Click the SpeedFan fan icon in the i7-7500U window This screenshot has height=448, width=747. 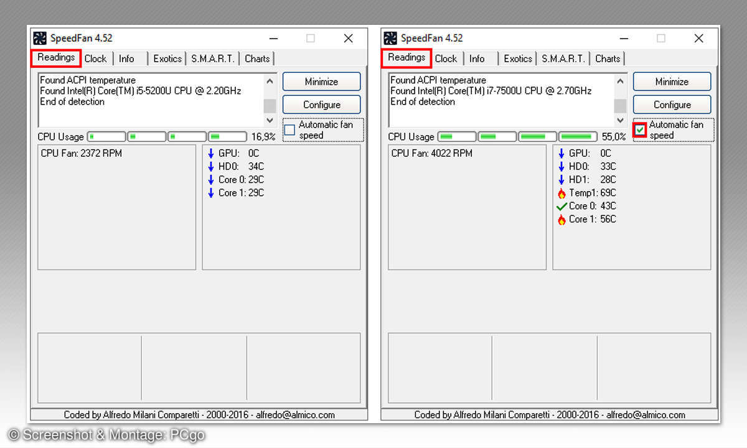390,38
